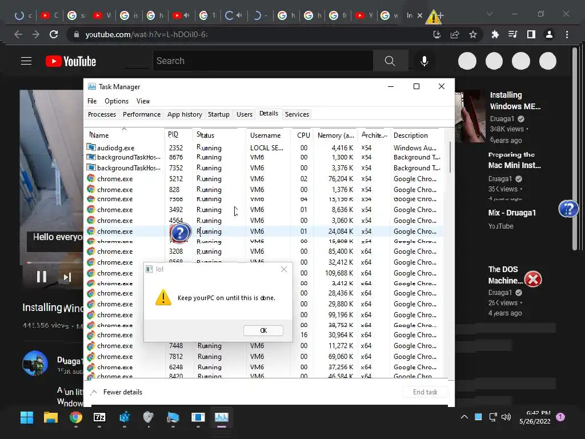
Task: Open Chrome from the taskbar
Action: tap(76, 417)
